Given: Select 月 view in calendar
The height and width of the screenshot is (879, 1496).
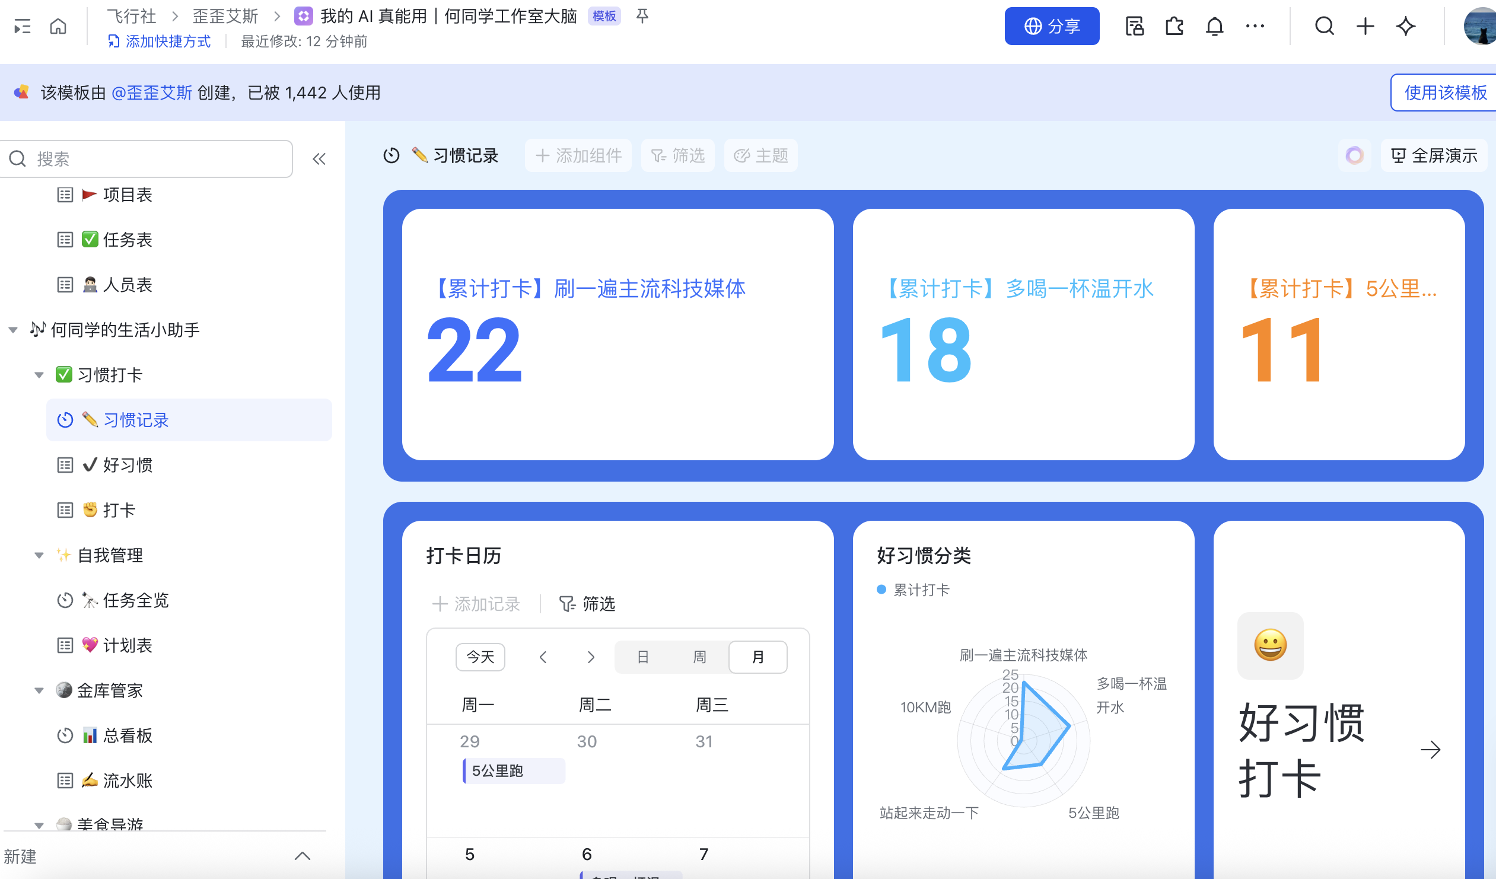Looking at the screenshot, I should click(x=757, y=657).
